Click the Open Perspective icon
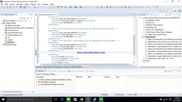Image resolution: width=182 pixels, height=102 pixels. pyautogui.click(x=175, y=11)
